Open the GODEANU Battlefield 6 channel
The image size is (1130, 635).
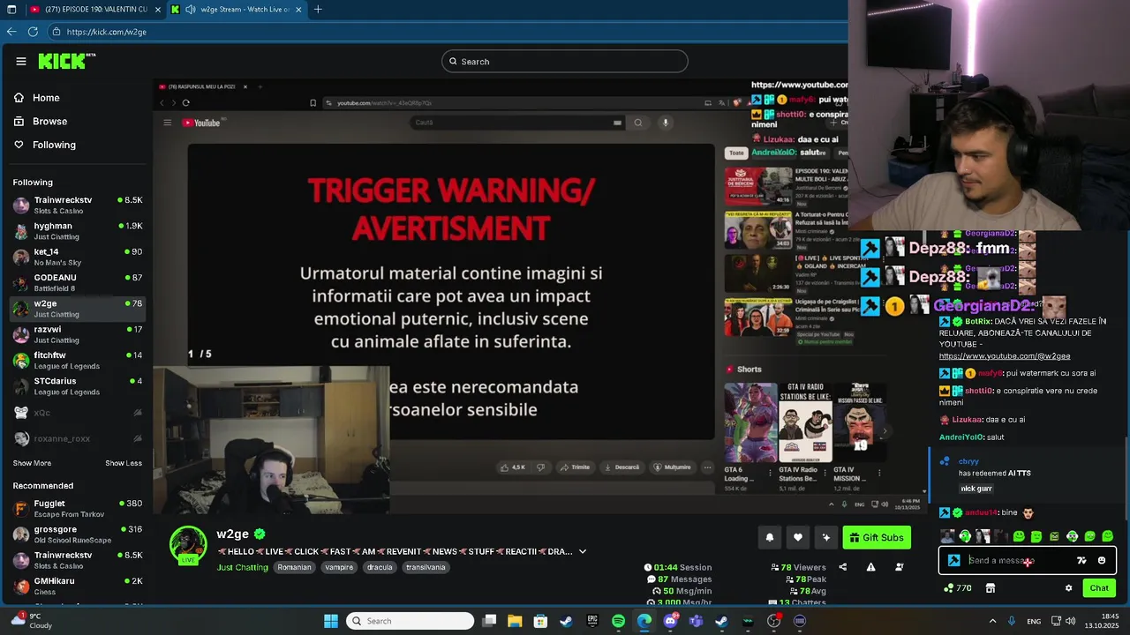78,282
